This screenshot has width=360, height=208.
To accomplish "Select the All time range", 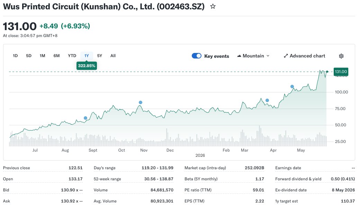I will coord(113,56).
